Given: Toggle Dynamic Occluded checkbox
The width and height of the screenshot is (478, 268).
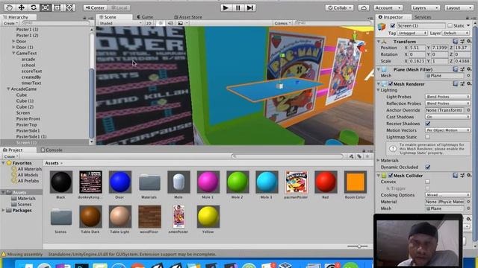Looking at the screenshot, I should (428, 167).
